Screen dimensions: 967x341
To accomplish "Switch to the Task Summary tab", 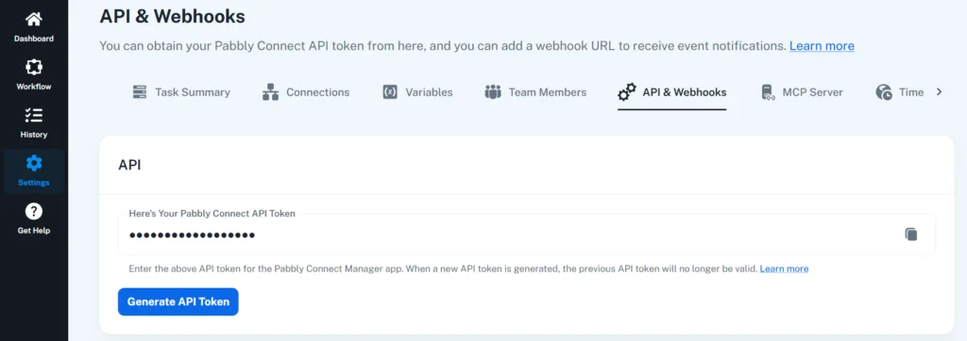I will pyautogui.click(x=181, y=92).
